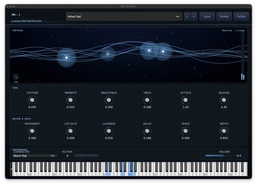Click the keyboard left scroll arrow
The width and height of the screenshot is (257, 185).
pyautogui.click(x=11, y=169)
